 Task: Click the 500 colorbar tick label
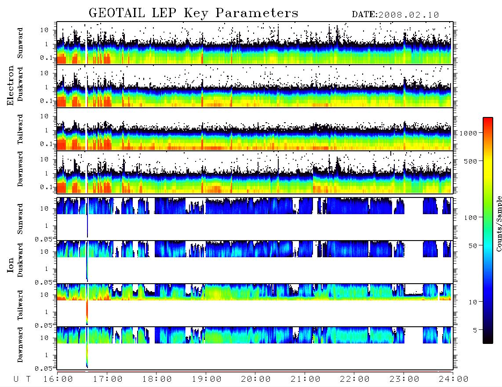[470, 161]
